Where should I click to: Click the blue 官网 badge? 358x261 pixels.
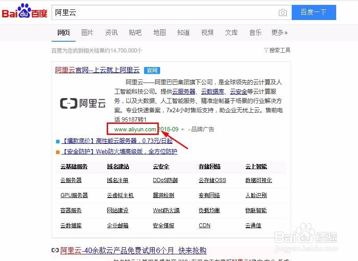tap(152, 70)
